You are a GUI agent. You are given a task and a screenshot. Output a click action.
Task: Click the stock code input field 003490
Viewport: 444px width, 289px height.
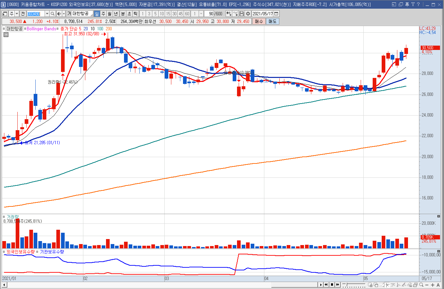pyautogui.click(x=36, y=14)
